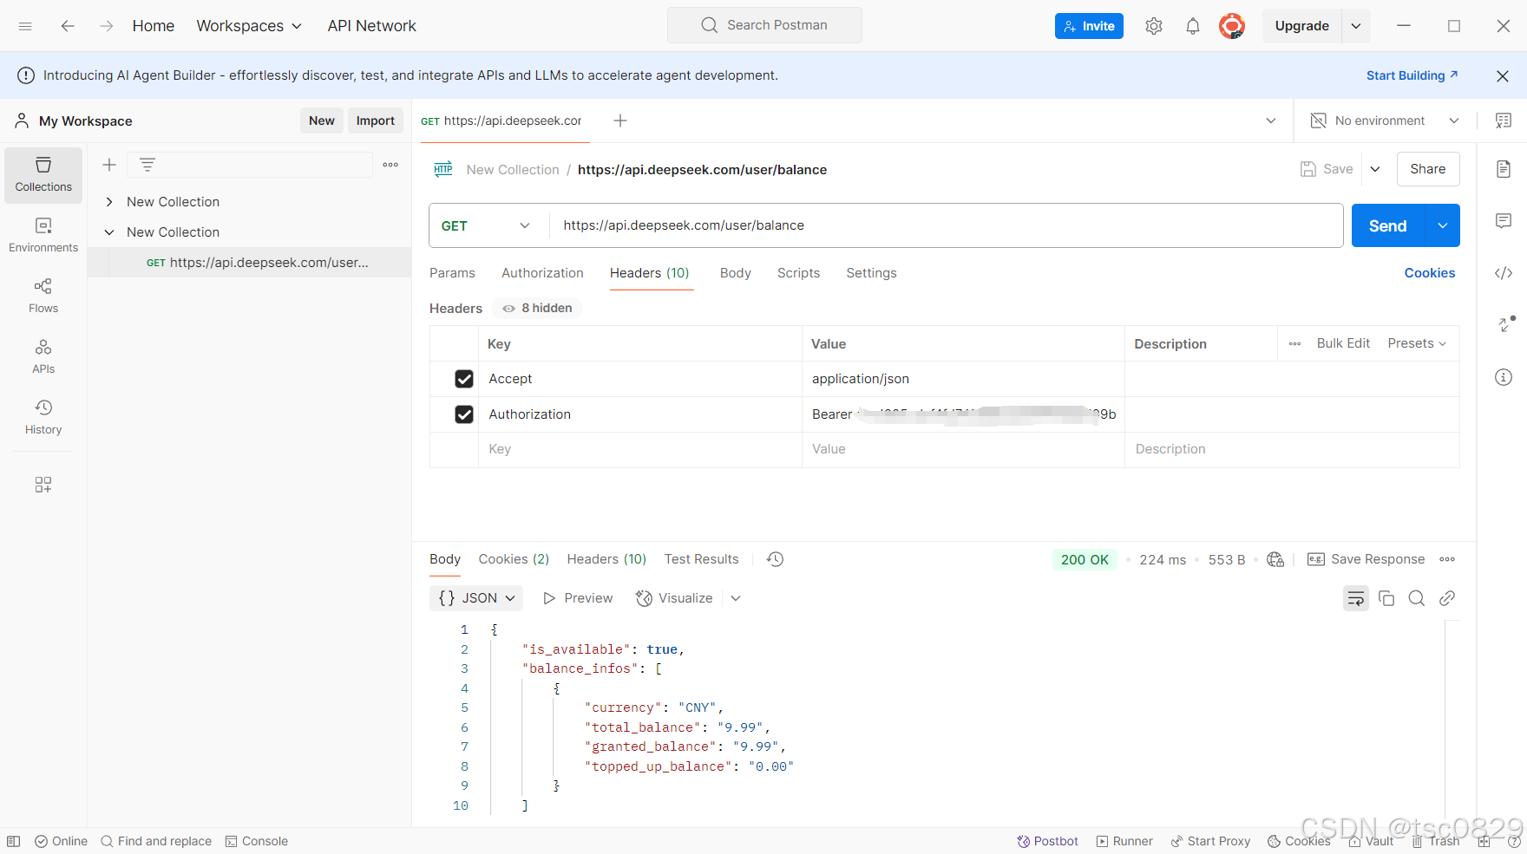Open the HTTP method GET dropdown
Screen dimensions: 1527x854
[487, 225]
